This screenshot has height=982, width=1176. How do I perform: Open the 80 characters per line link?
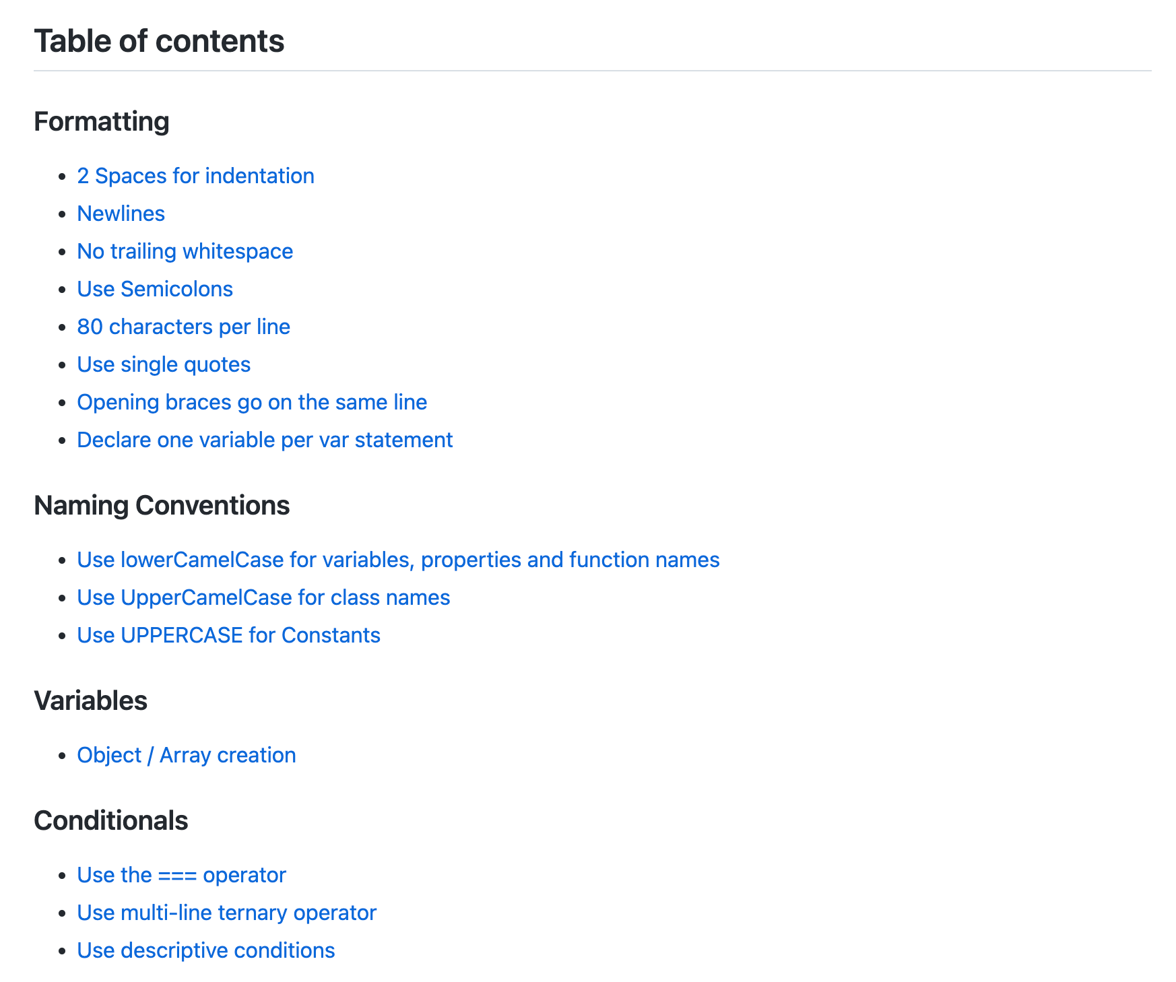coord(183,327)
